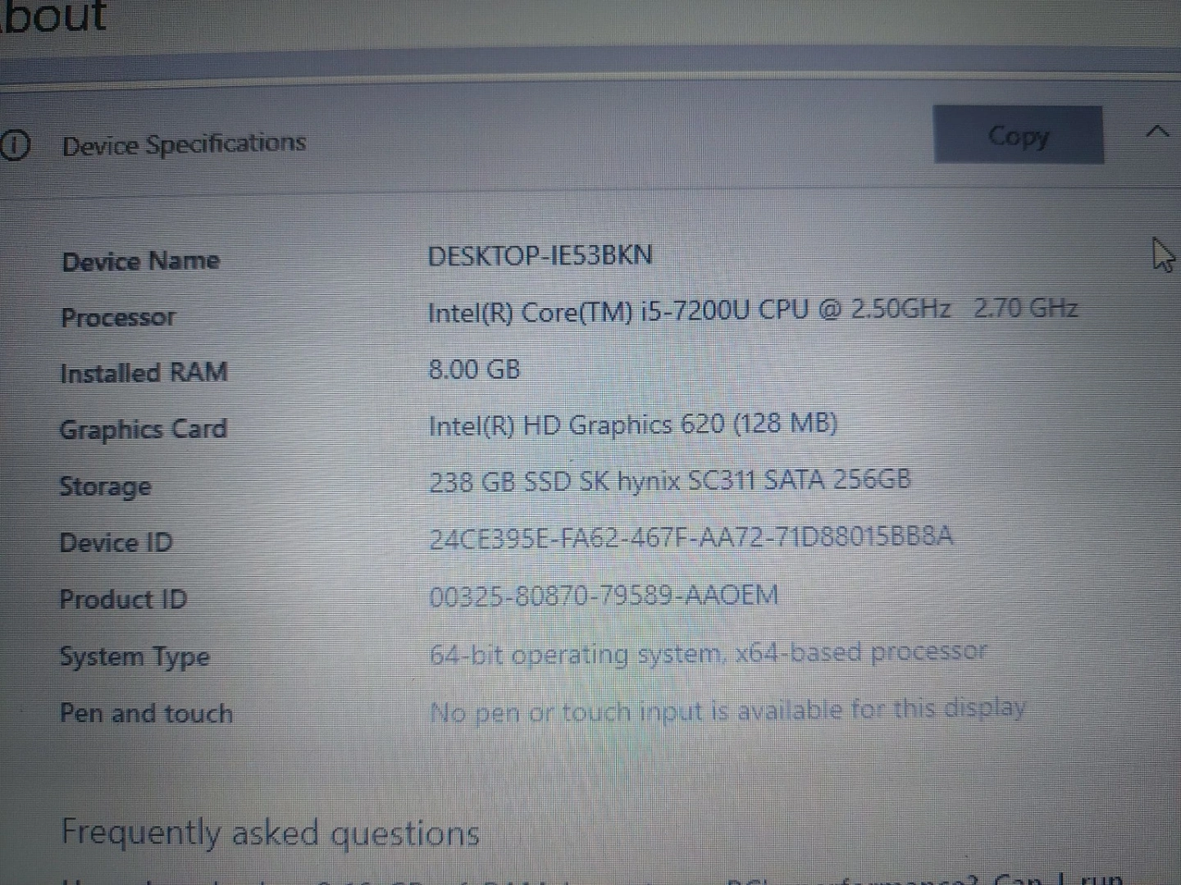Click the Copy button
1181x885 pixels.
tap(1018, 135)
